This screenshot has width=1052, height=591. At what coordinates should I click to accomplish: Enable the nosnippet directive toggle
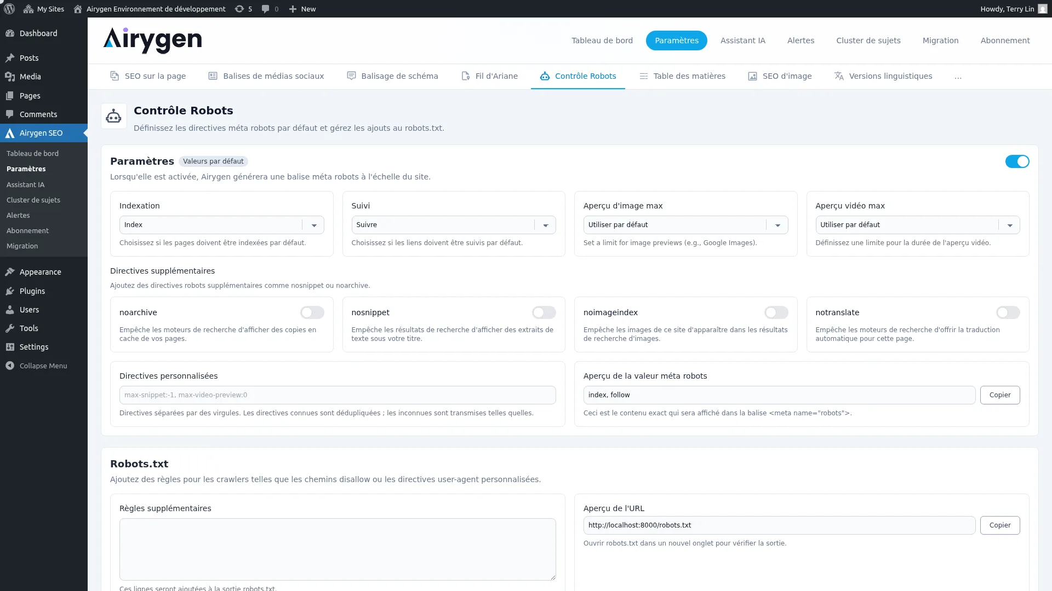[x=544, y=312]
